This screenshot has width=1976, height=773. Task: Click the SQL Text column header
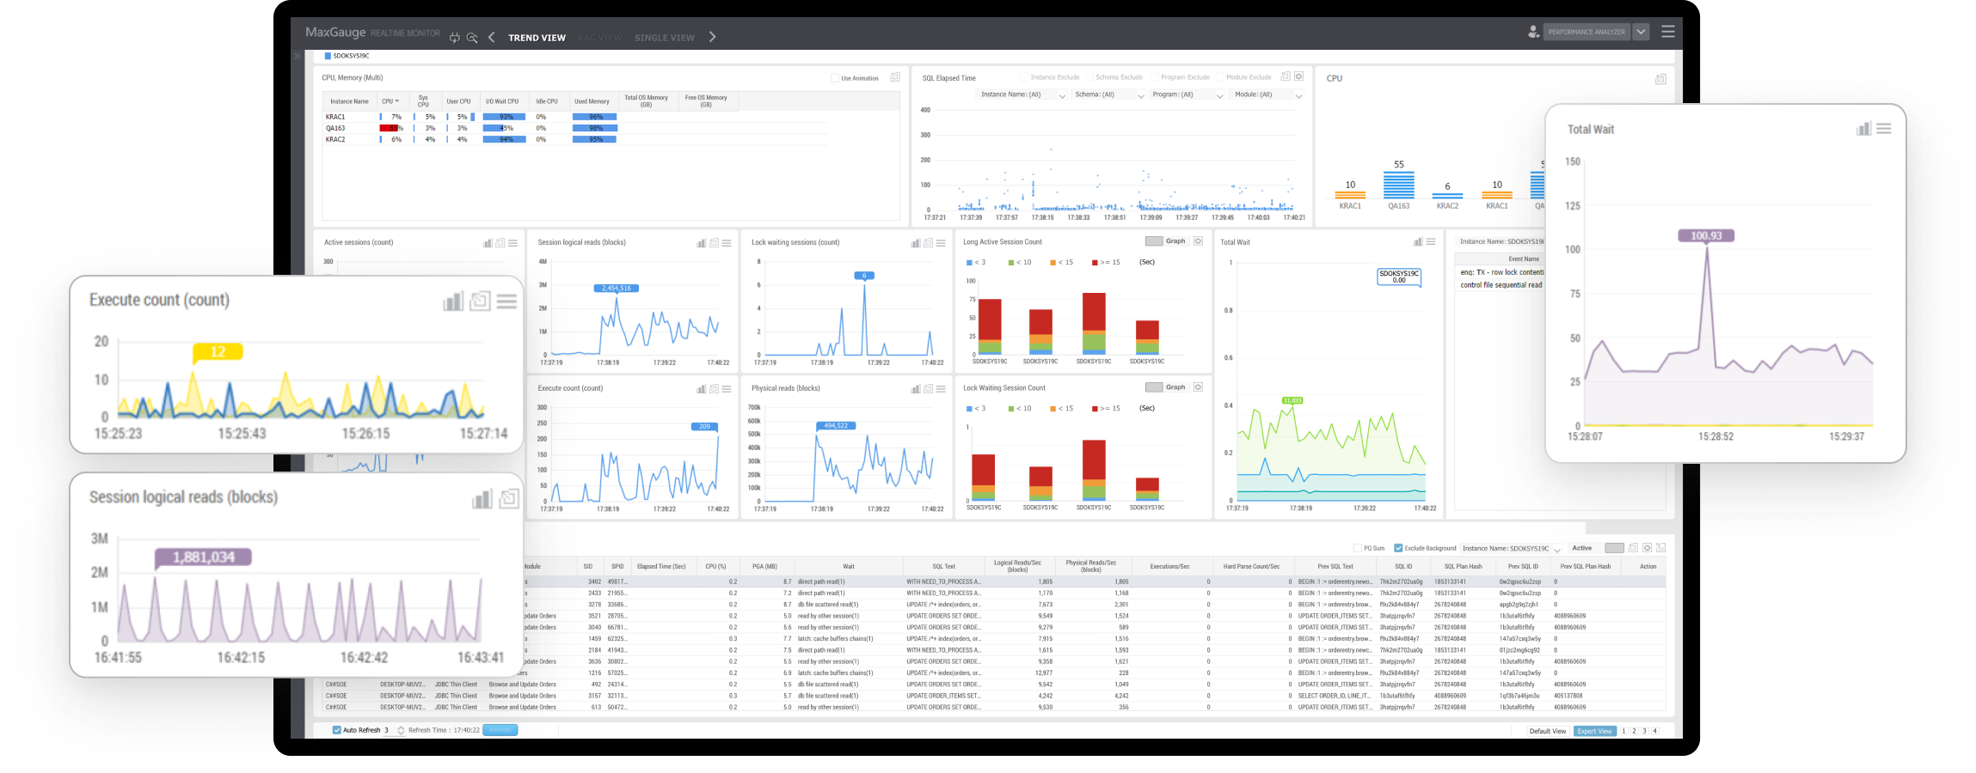[x=944, y=566]
